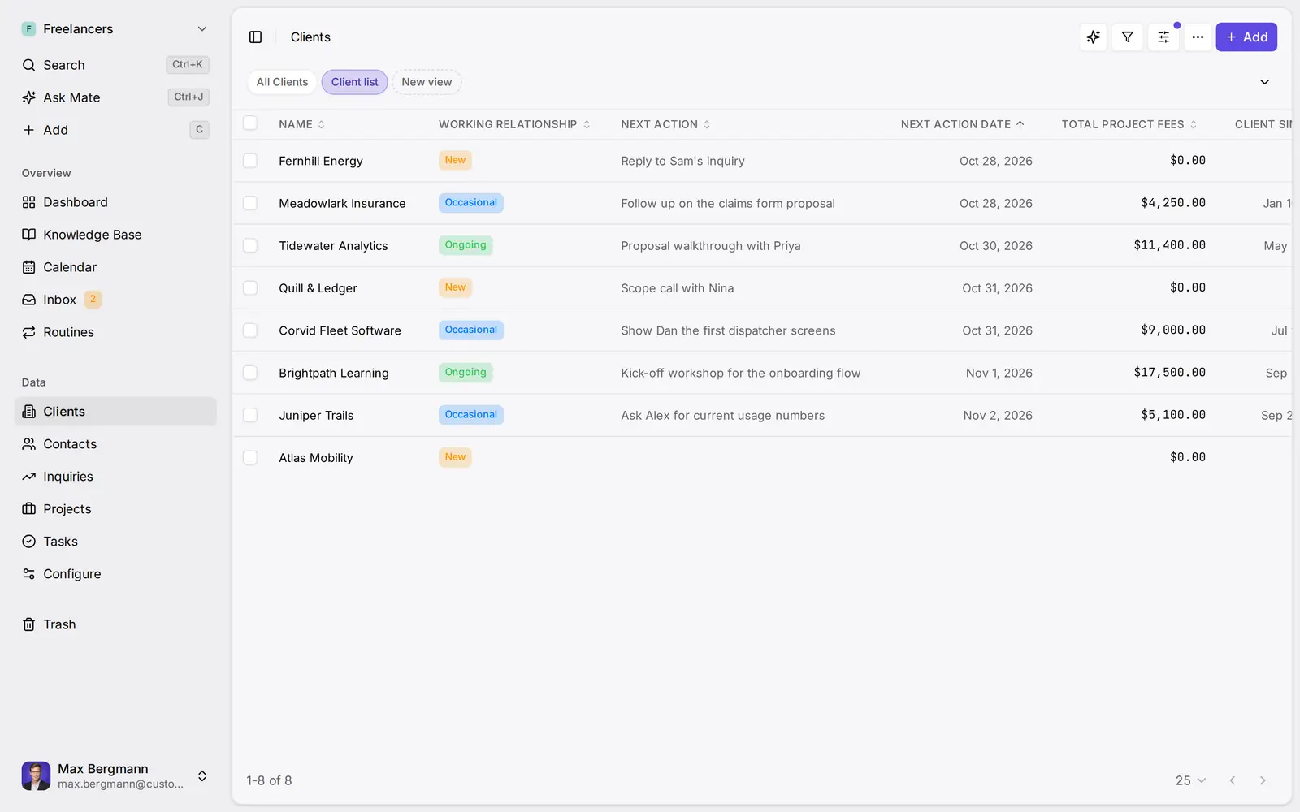Screen dimensions: 1300x812
Task: Open the view settings sliders icon
Action: click(x=1163, y=37)
